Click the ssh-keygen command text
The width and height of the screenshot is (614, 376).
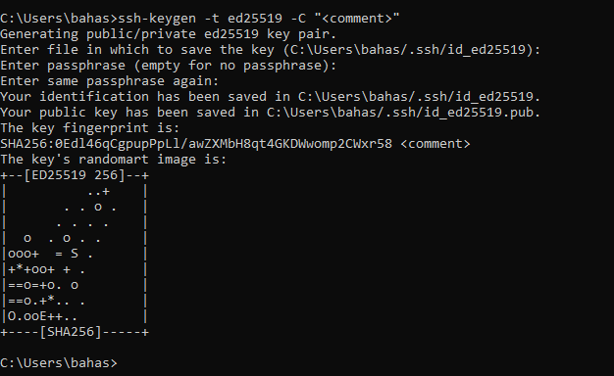pyautogui.click(x=157, y=19)
